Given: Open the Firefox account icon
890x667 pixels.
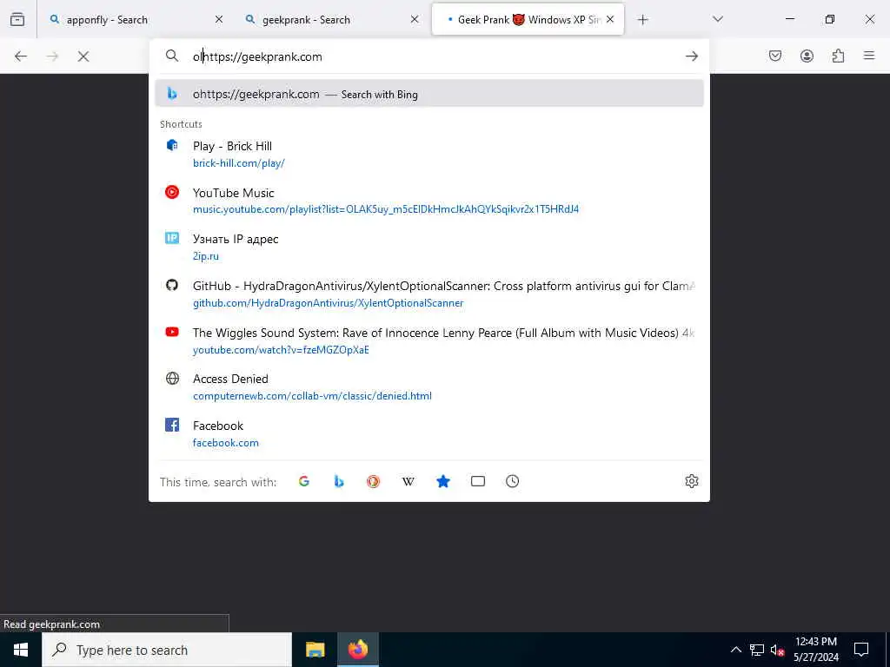Looking at the screenshot, I should point(807,56).
